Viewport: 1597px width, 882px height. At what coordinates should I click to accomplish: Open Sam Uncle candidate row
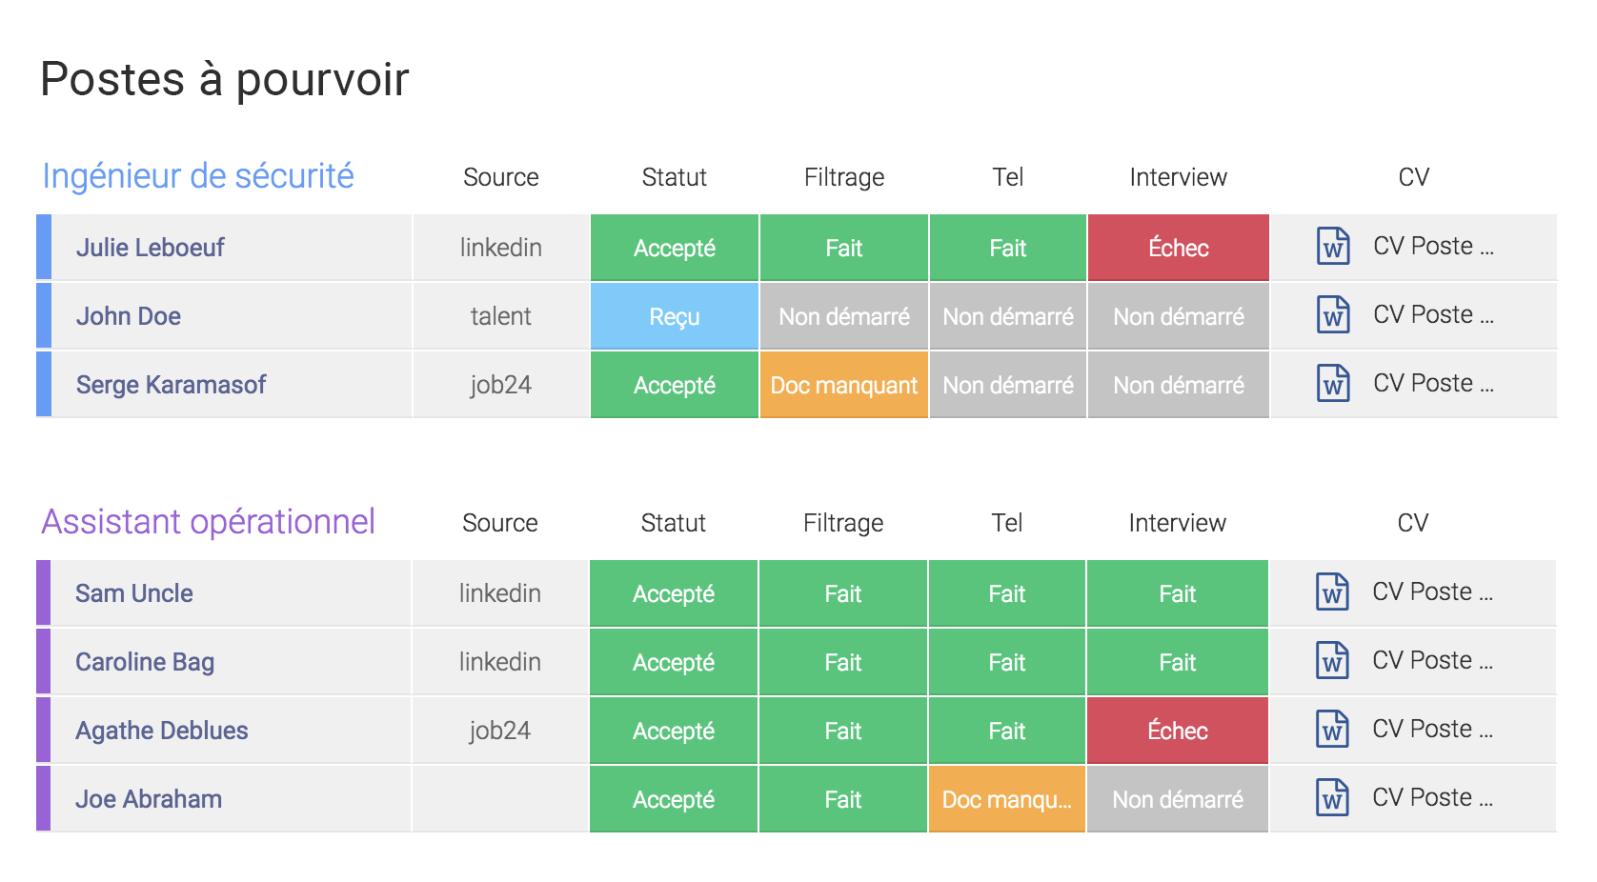click(231, 593)
